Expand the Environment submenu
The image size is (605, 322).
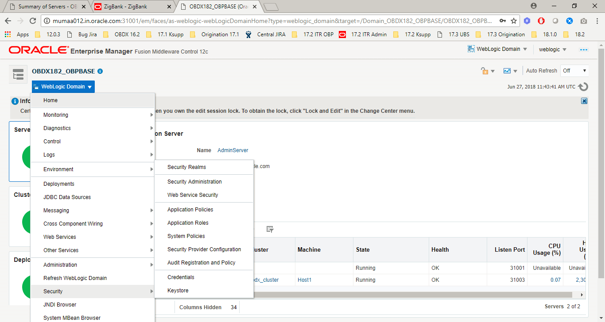tap(93, 169)
